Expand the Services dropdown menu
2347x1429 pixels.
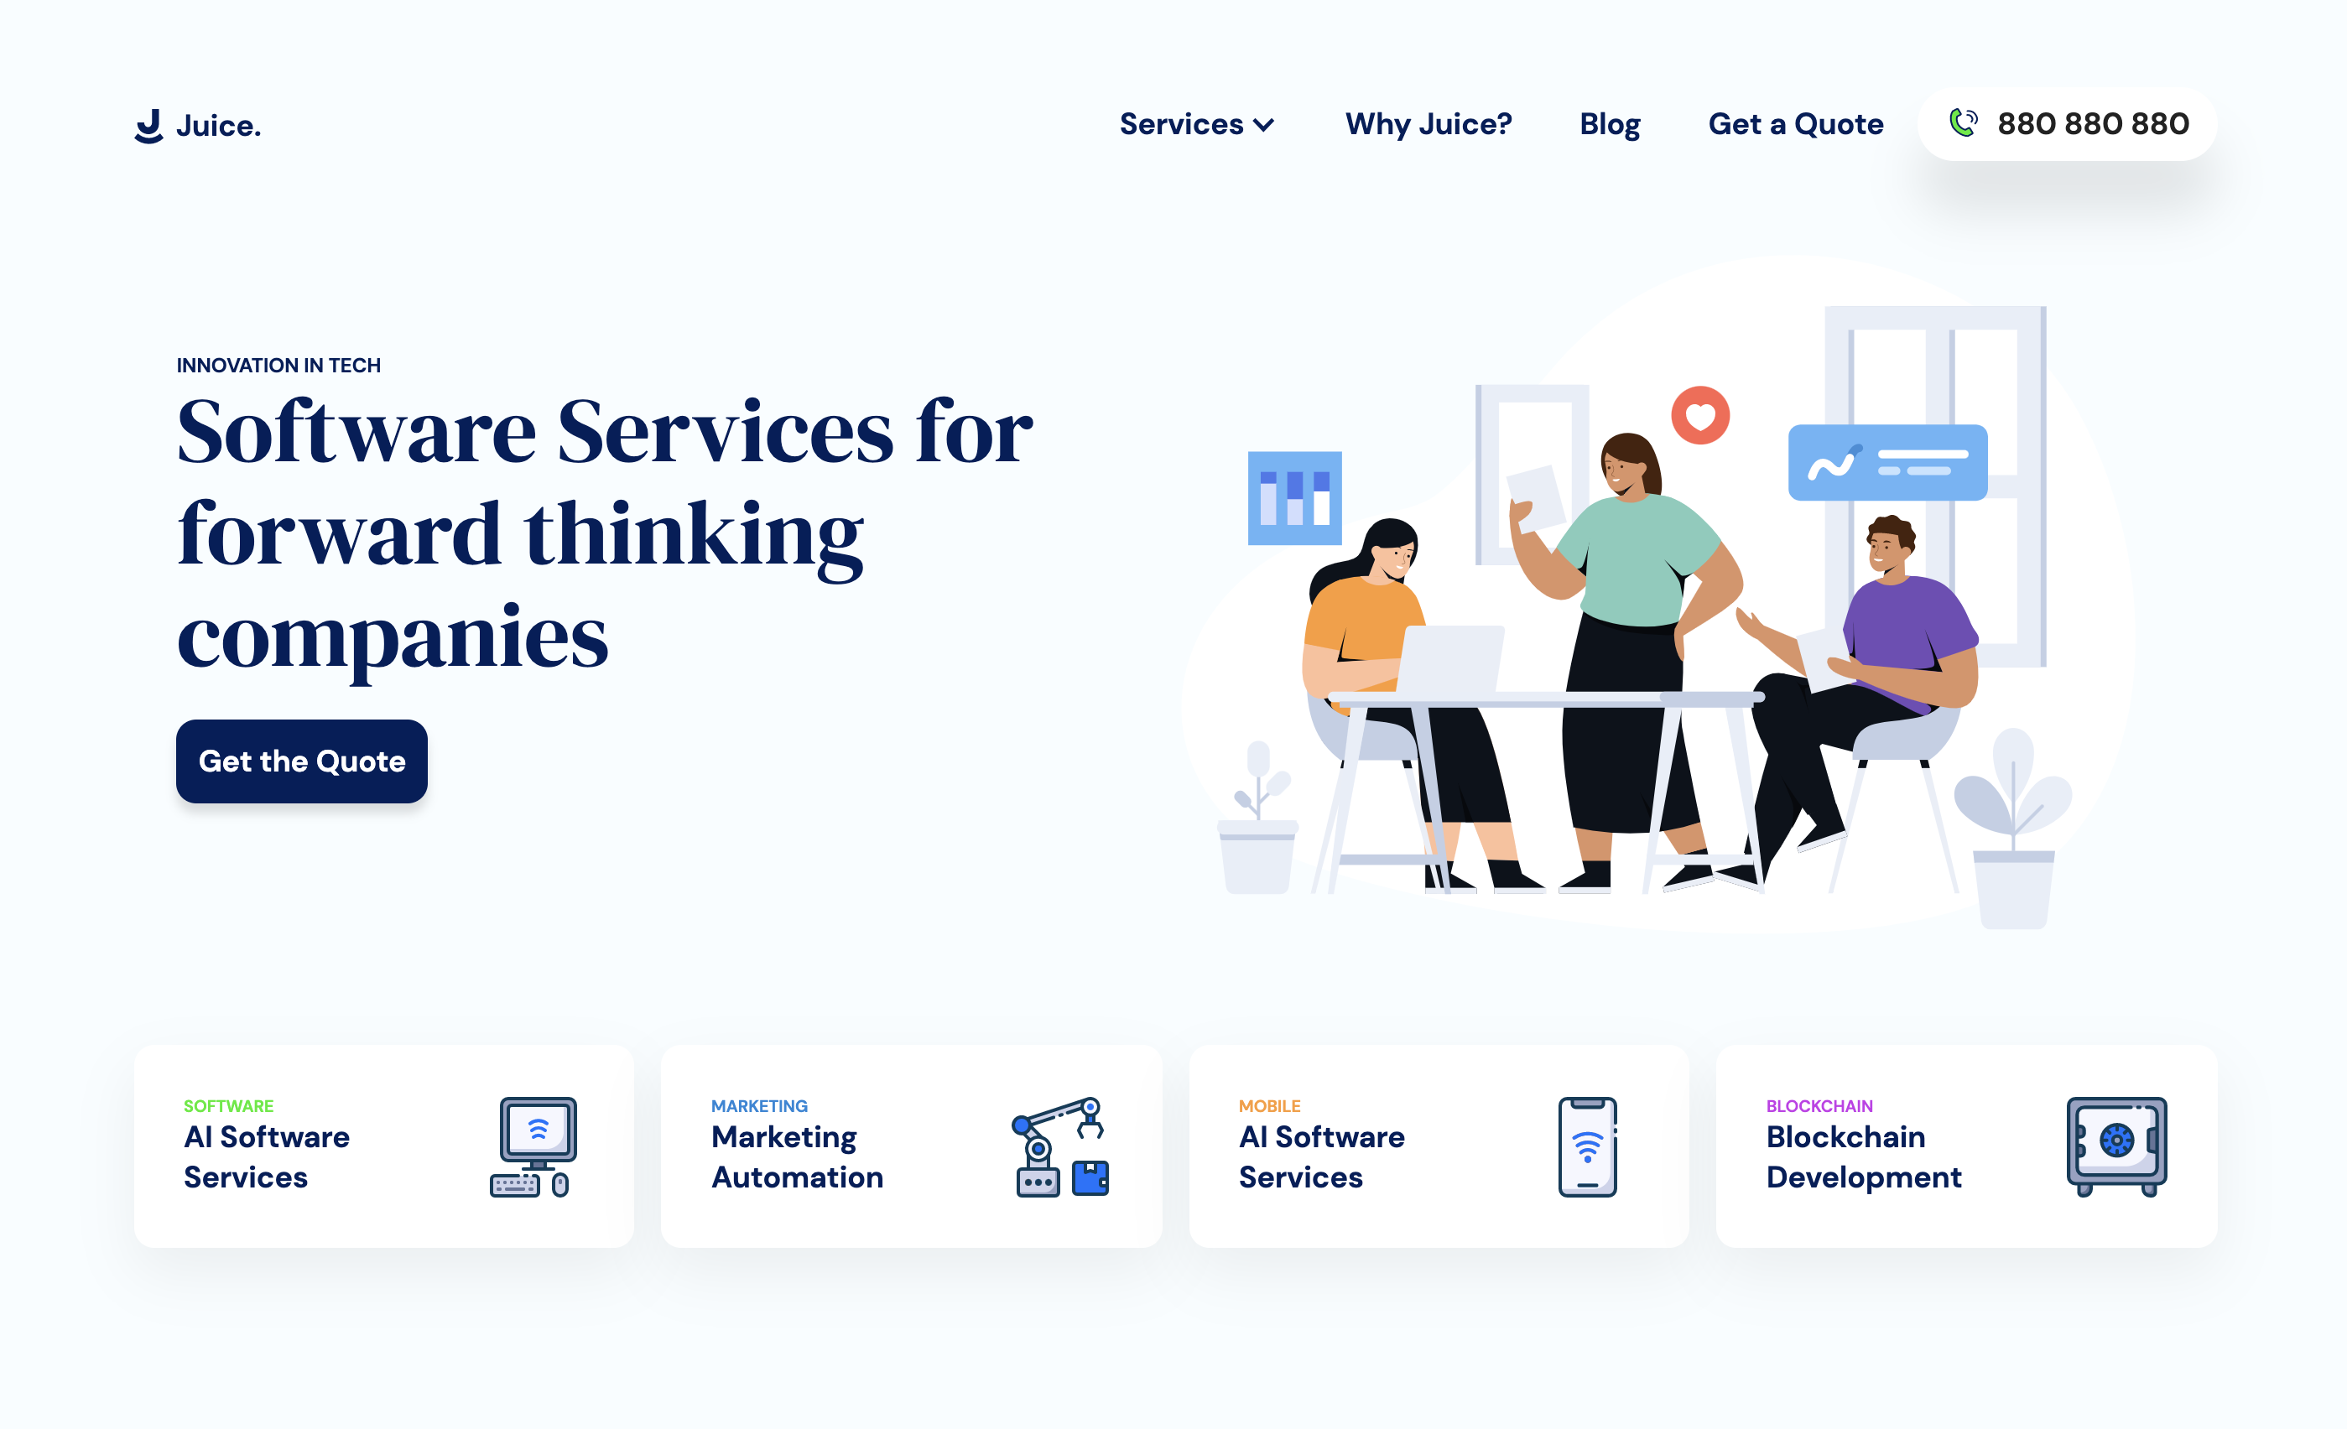[x=1197, y=126]
